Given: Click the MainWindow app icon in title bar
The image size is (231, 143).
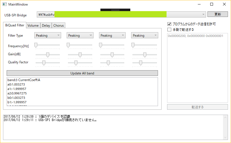Looking at the screenshot, I should pos(5,4).
